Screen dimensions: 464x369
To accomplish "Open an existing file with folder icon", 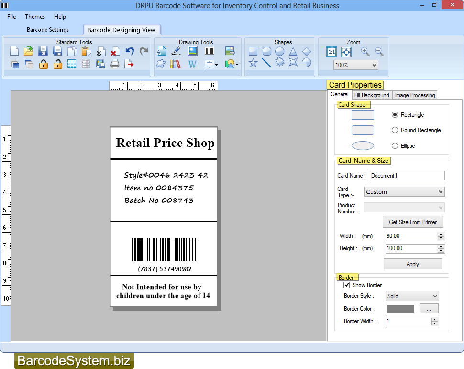I will pos(28,51).
